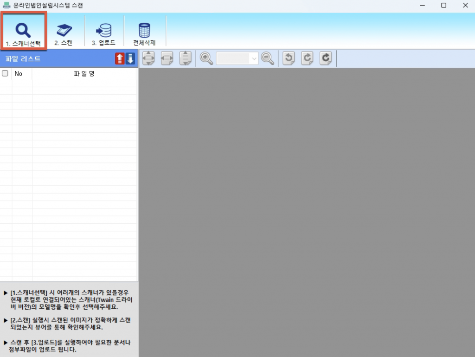Click the No column header
This screenshot has width=475, height=357.
click(x=19, y=74)
